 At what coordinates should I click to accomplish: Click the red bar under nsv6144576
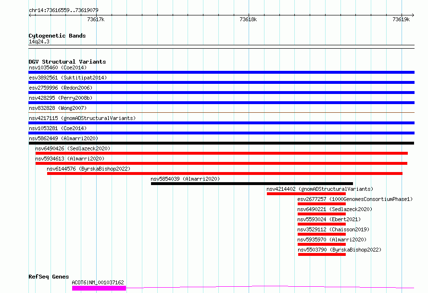click(x=225, y=173)
